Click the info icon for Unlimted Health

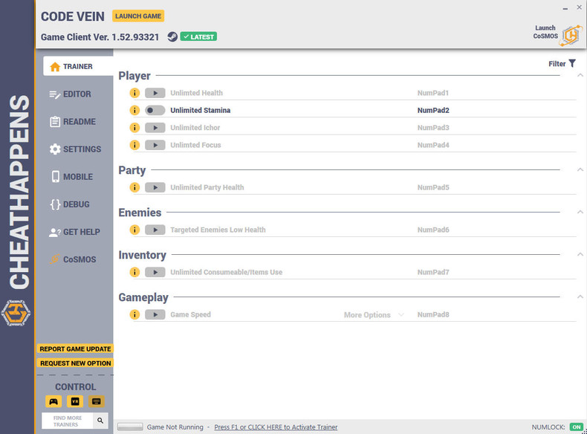(x=134, y=93)
